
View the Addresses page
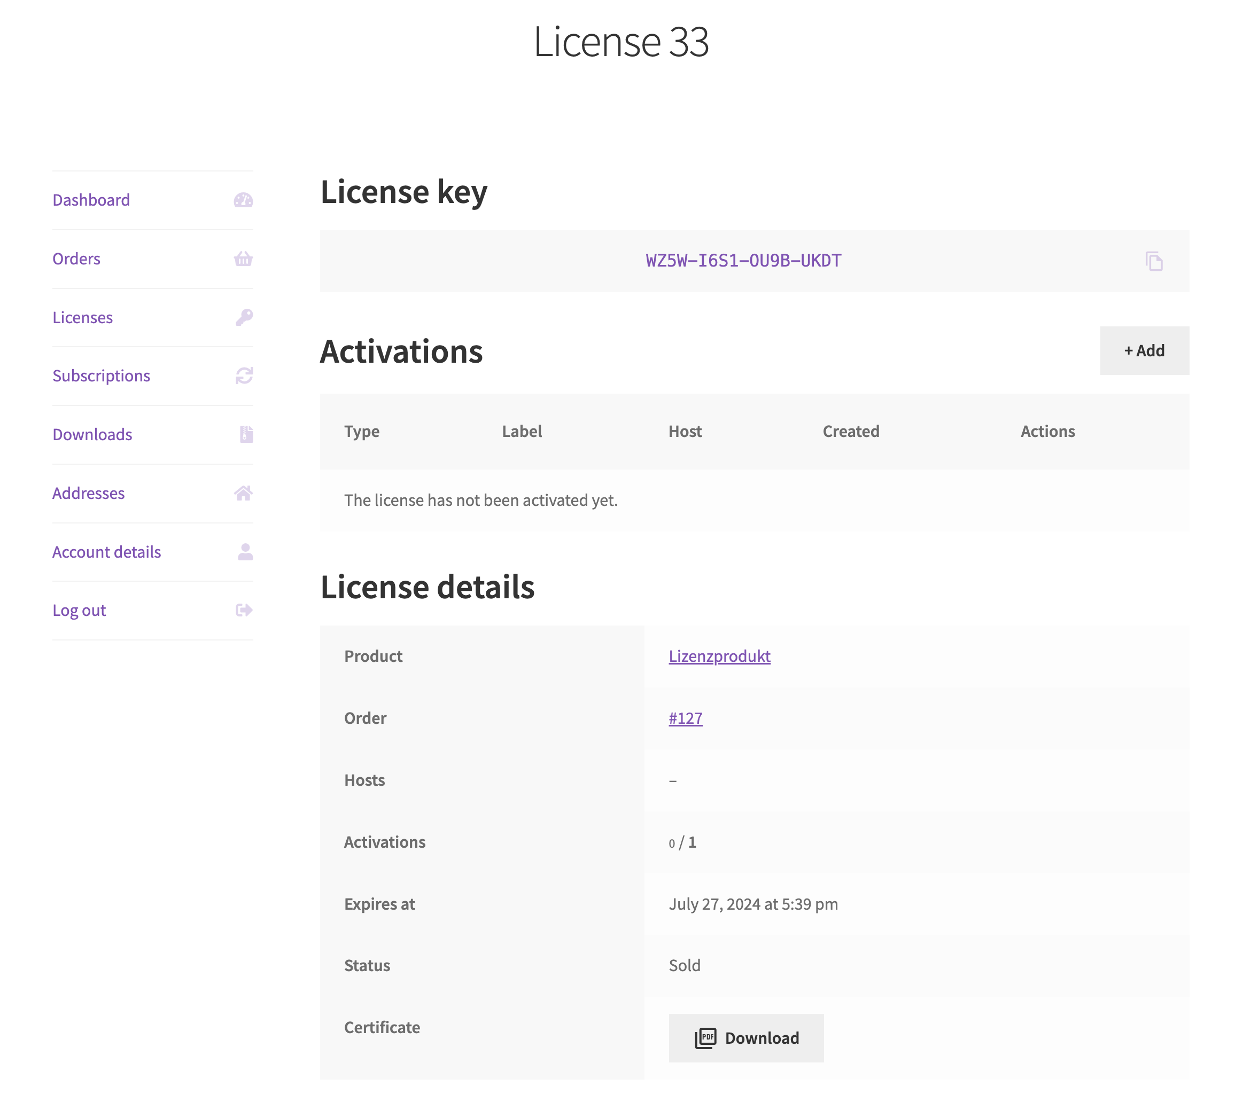[89, 493]
